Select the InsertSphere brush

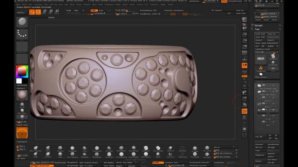tap(146, 155)
